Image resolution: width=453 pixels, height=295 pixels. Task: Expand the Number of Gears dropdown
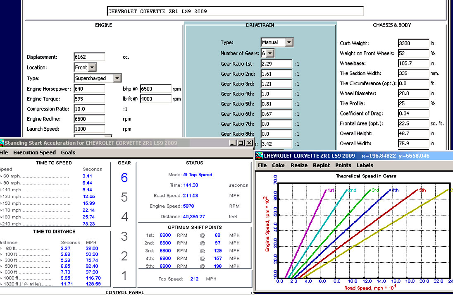pyautogui.click(x=270, y=53)
